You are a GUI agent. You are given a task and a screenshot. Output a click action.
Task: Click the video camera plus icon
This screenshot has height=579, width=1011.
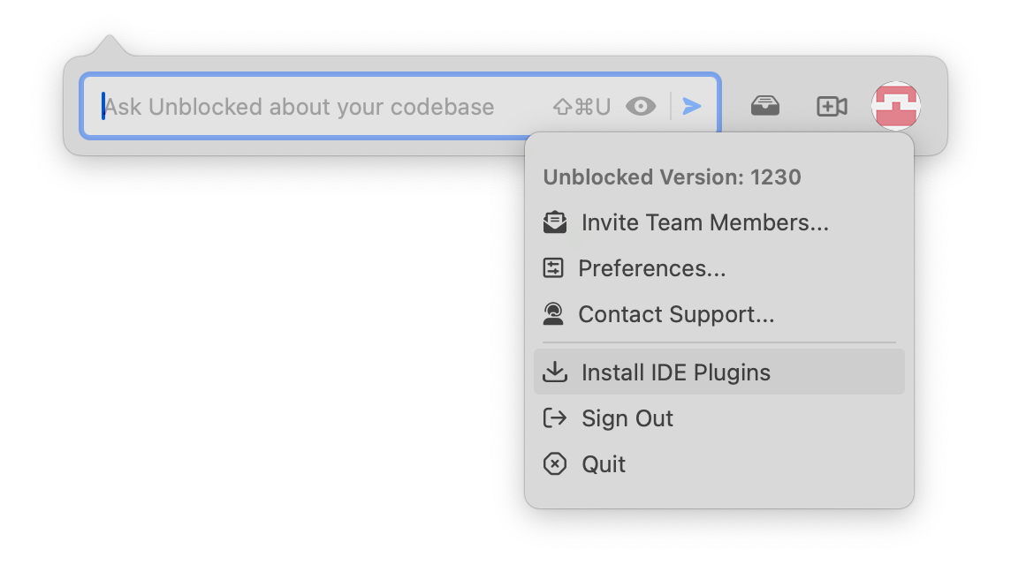tap(832, 107)
